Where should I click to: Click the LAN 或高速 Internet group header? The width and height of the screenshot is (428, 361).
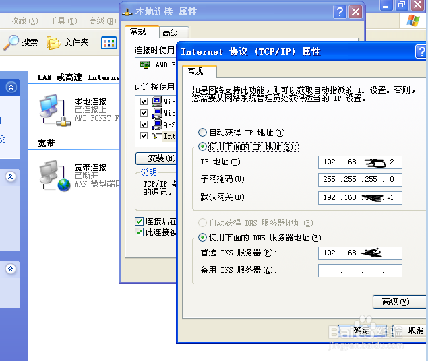click(78, 77)
